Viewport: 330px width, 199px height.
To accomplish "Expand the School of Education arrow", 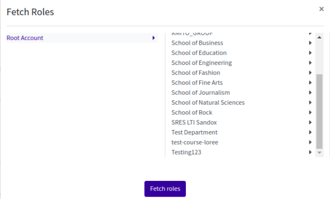I will click(x=310, y=53).
